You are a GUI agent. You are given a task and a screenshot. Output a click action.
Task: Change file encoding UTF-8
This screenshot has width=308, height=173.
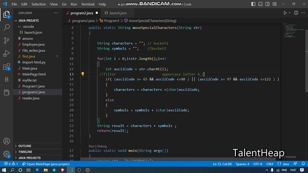click(x=258, y=164)
